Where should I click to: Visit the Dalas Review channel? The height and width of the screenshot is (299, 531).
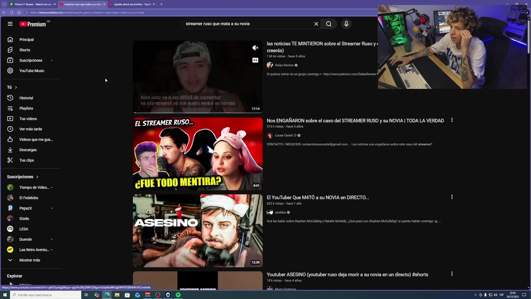tap(284, 65)
